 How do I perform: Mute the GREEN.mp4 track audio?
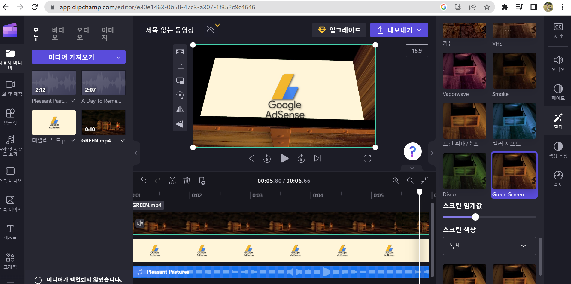[x=140, y=223]
